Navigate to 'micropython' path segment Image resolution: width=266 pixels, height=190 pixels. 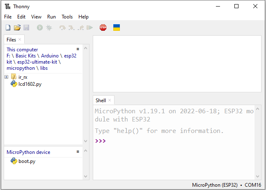[x=21, y=68]
